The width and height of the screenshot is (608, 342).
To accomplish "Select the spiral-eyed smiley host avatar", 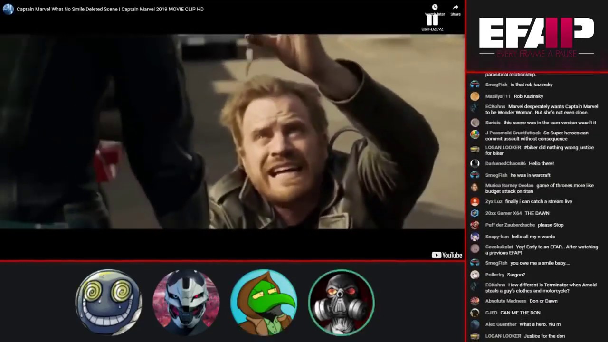I will pos(109,303).
